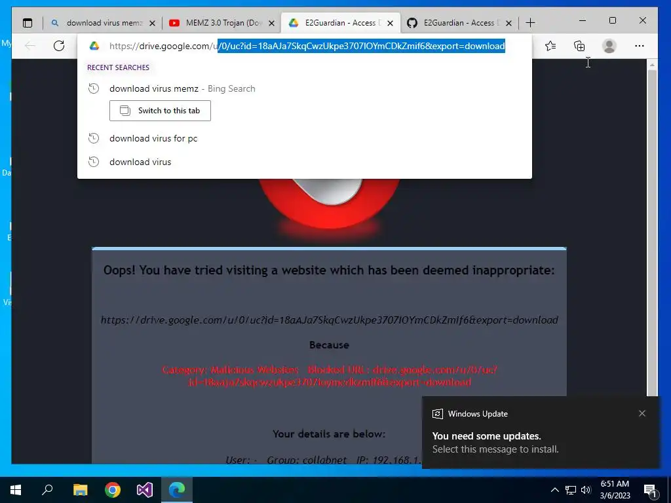The height and width of the screenshot is (503, 671).
Task: Open the Action Center notifications icon
Action: click(x=651, y=491)
